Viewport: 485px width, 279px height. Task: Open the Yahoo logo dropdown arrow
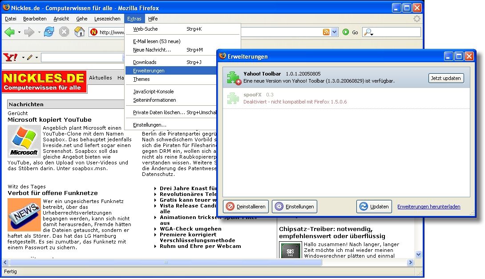click(23, 57)
